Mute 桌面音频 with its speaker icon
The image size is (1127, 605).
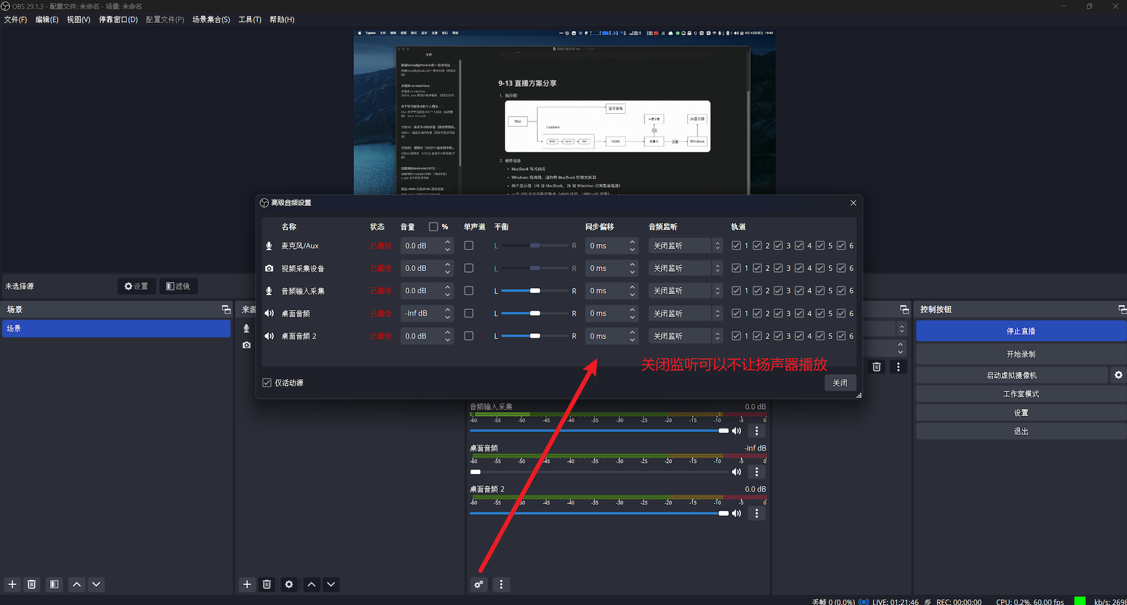click(x=737, y=472)
